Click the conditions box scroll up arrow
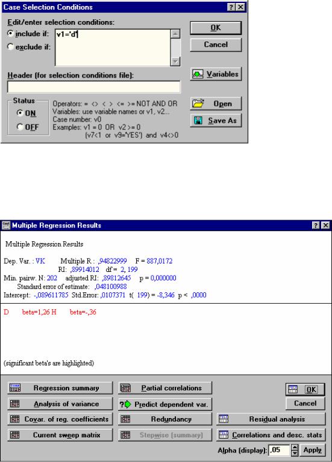This screenshot has width=332, height=462. point(175,34)
